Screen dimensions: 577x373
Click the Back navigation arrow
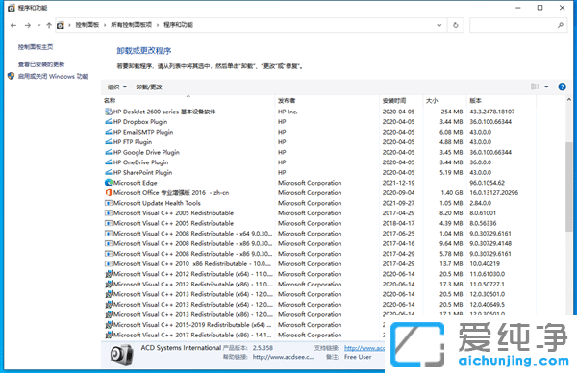point(13,25)
